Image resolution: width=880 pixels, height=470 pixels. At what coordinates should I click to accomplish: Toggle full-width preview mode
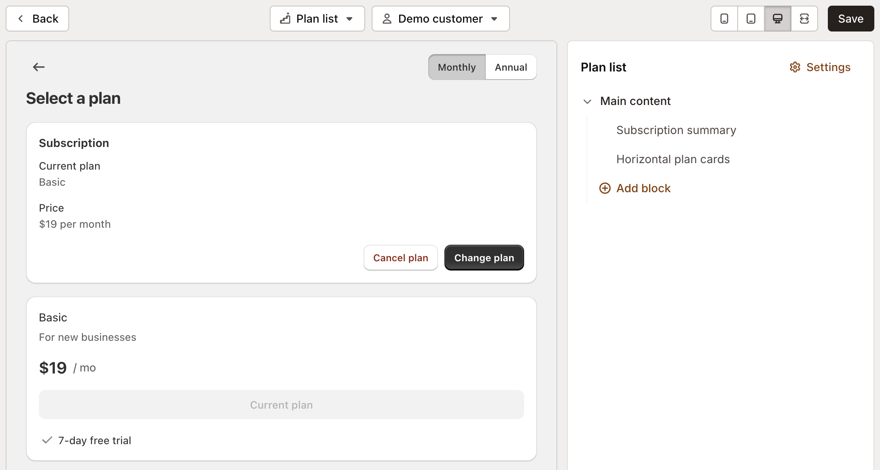point(804,19)
